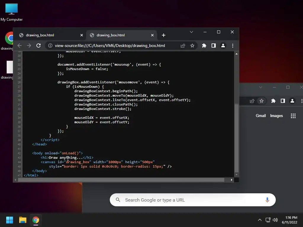The height and width of the screenshot is (227, 303).
Task: Profile avatar in background Chrome window
Action: tap(292, 101)
